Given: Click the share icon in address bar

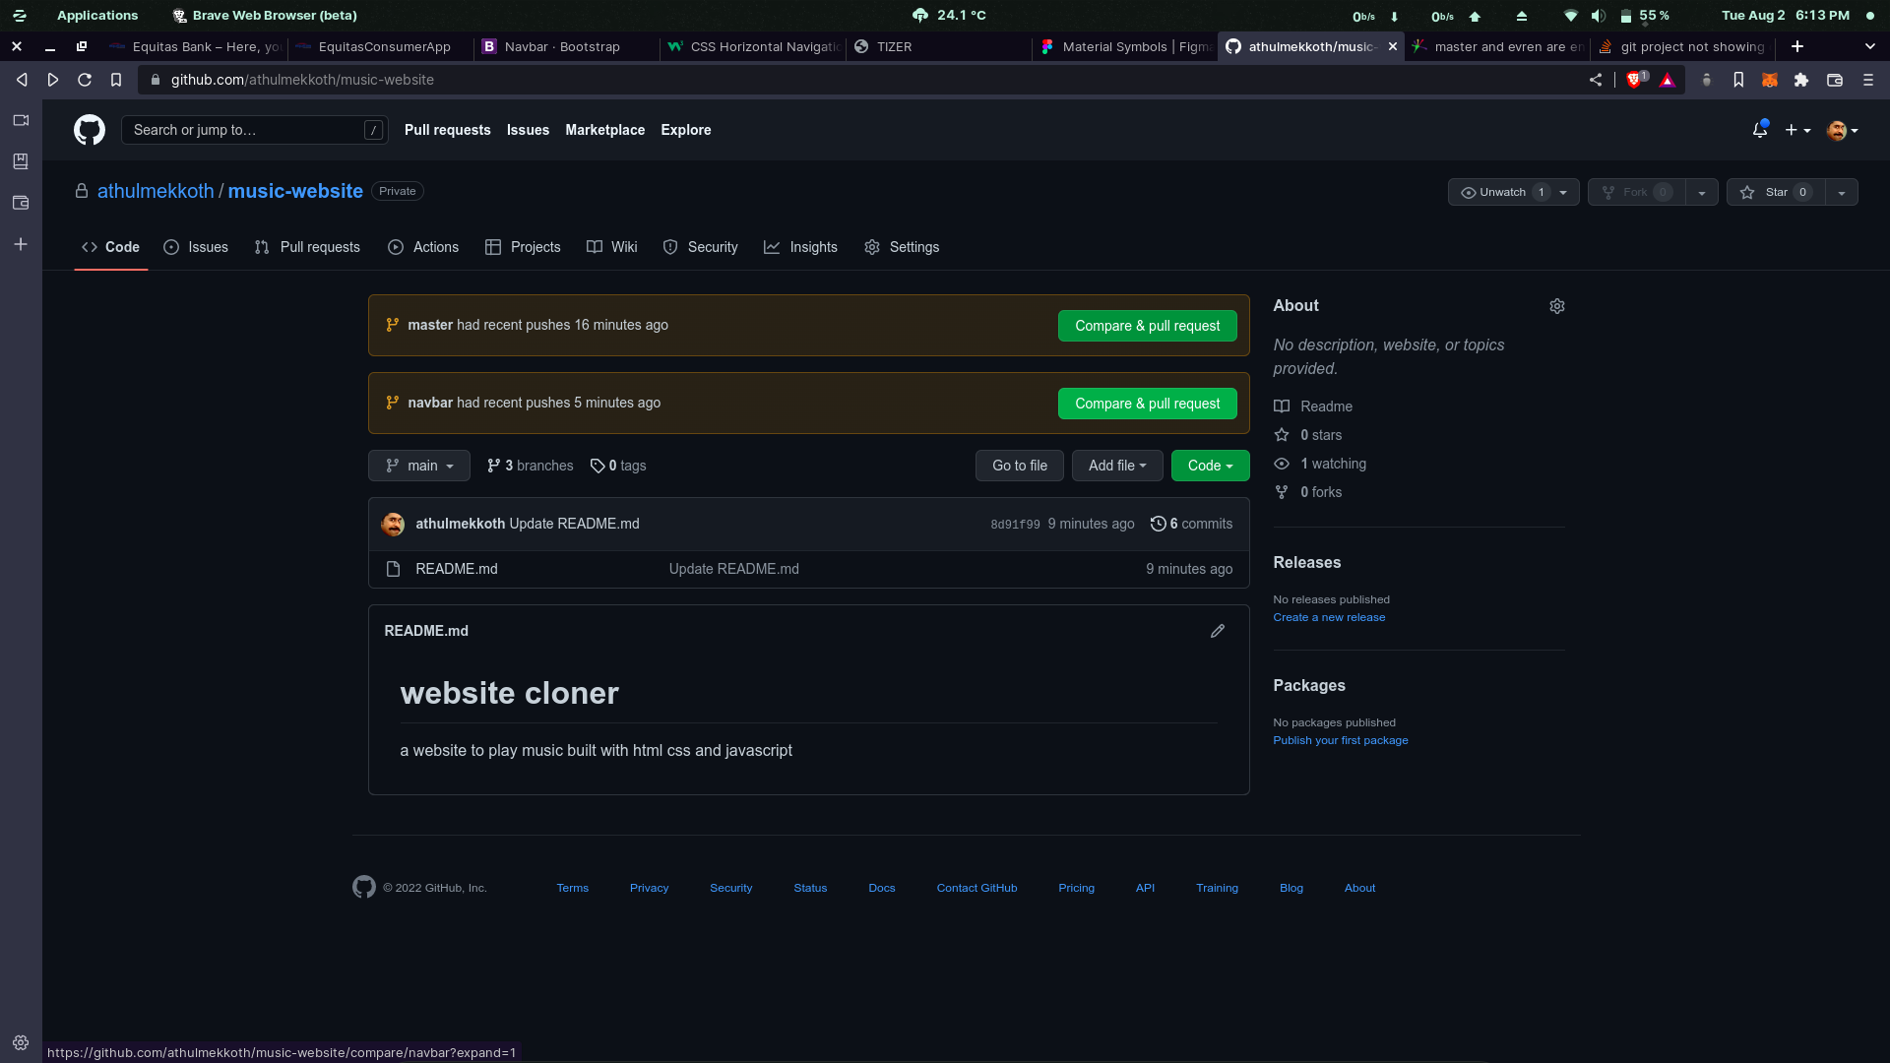Looking at the screenshot, I should (x=1596, y=80).
